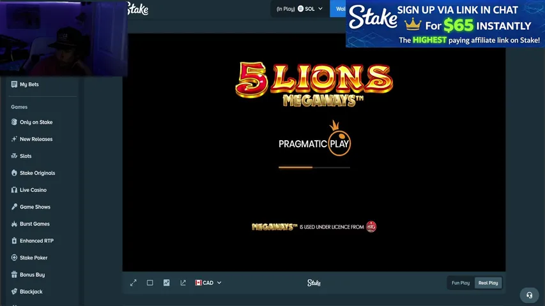Switch to Fun Play mode
This screenshot has width=545, height=306.
[461, 283]
